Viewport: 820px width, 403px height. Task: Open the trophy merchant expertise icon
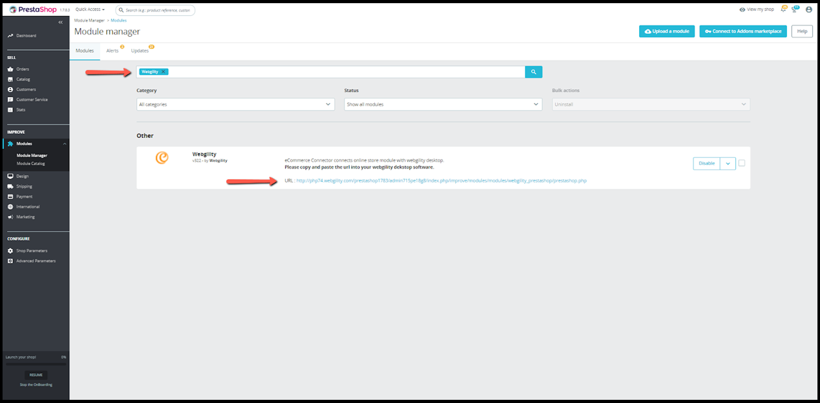click(795, 10)
